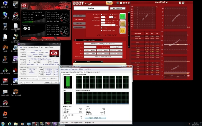
Task: Enable Use all Logical Cores checkbox
Action: pos(102,30)
